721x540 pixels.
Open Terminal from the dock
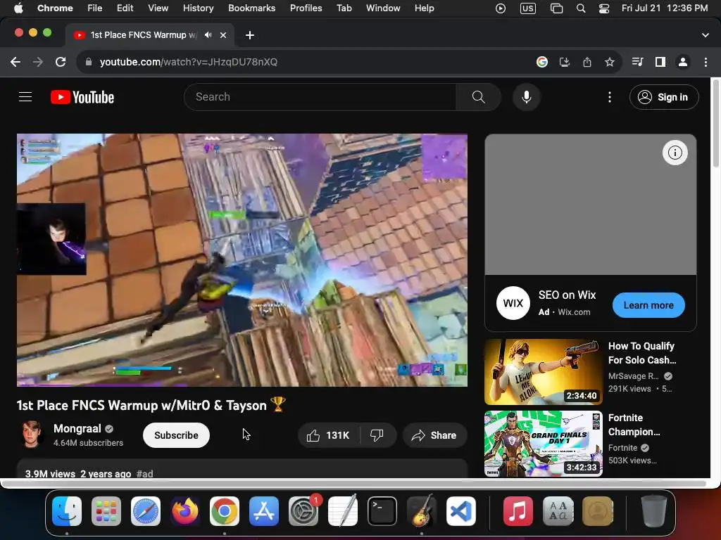382,511
